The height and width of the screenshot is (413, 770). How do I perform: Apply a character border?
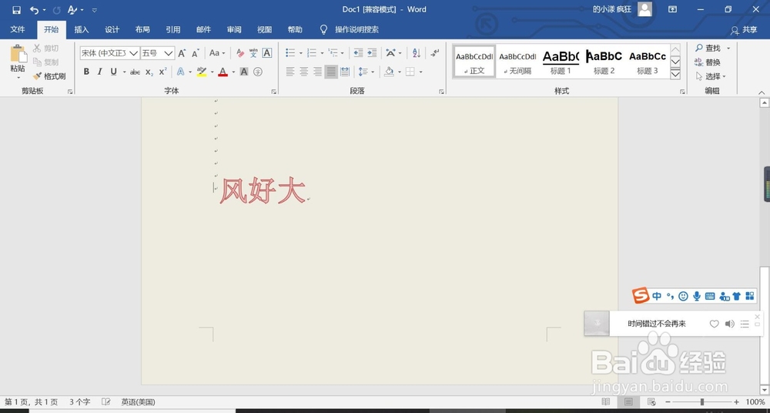point(266,53)
